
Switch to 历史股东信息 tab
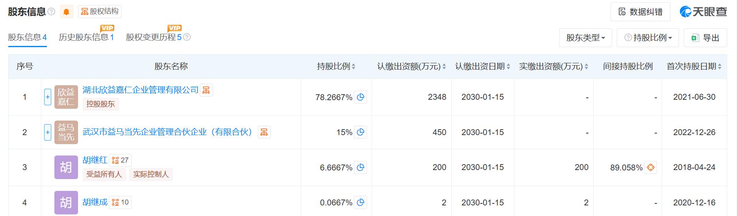click(86, 37)
